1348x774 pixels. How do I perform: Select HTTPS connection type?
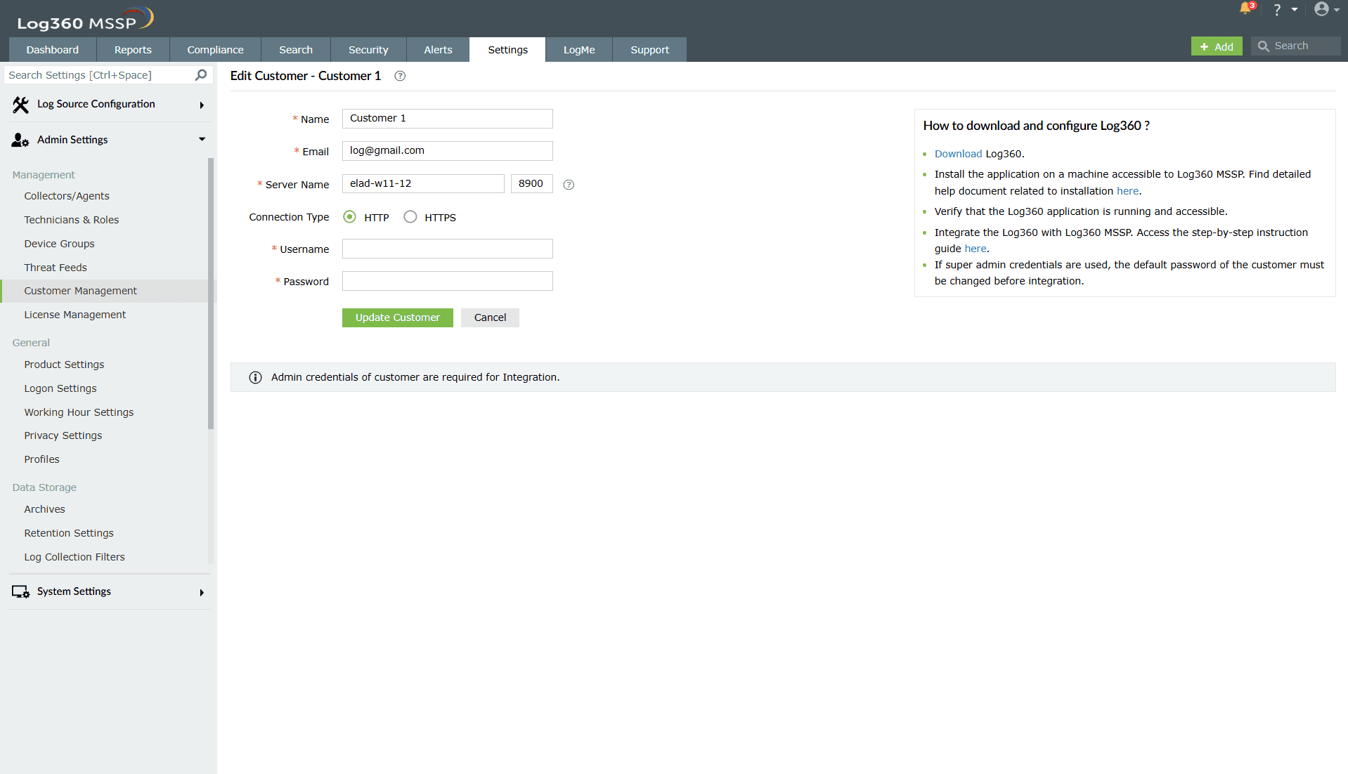click(x=410, y=217)
